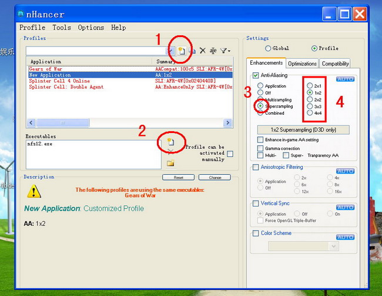Open the Tools menu
This screenshot has width=382, height=296.
(x=61, y=28)
